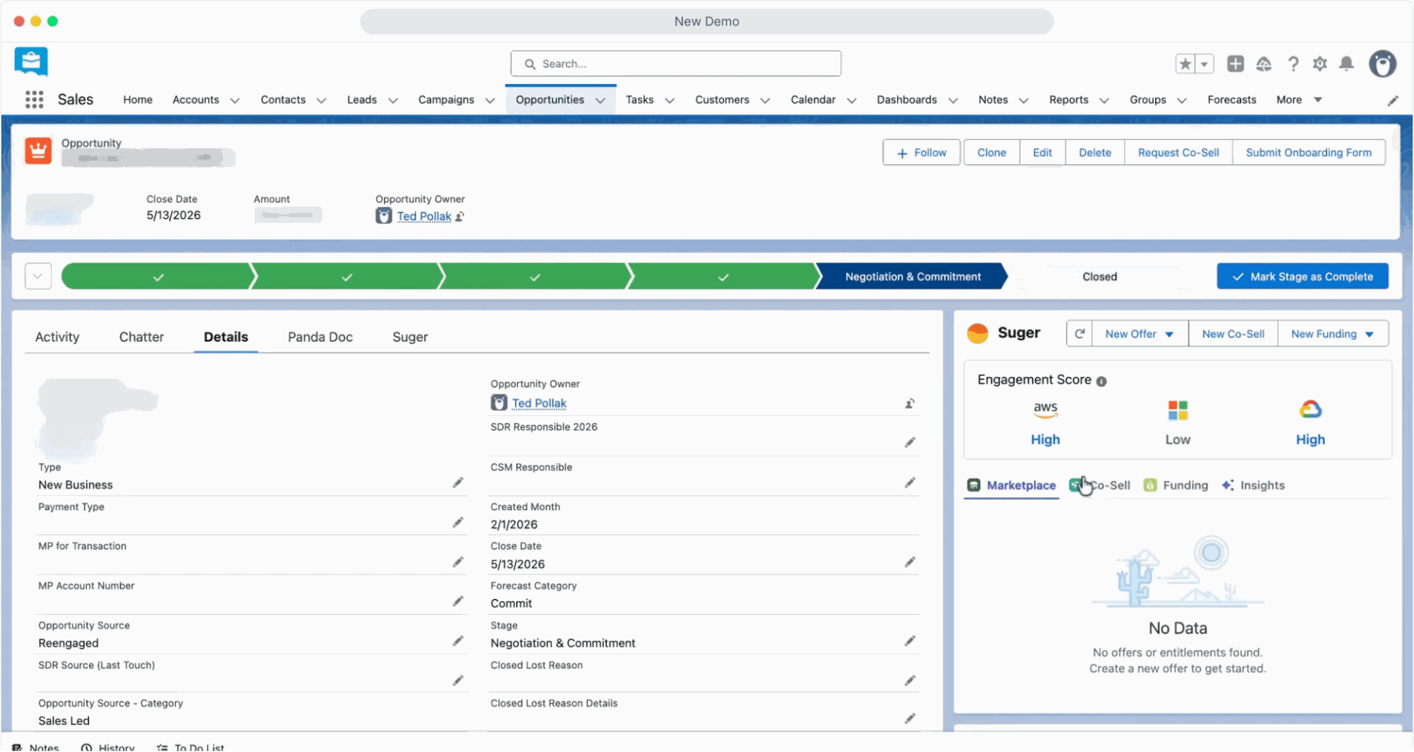Click the New Co-Sell button
This screenshot has width=1414, height=752.
click(x=1233, y=334)
